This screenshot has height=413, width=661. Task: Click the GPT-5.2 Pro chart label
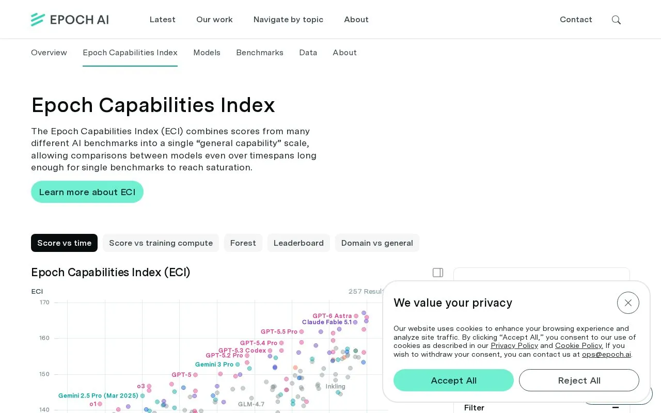coord(224,356)
